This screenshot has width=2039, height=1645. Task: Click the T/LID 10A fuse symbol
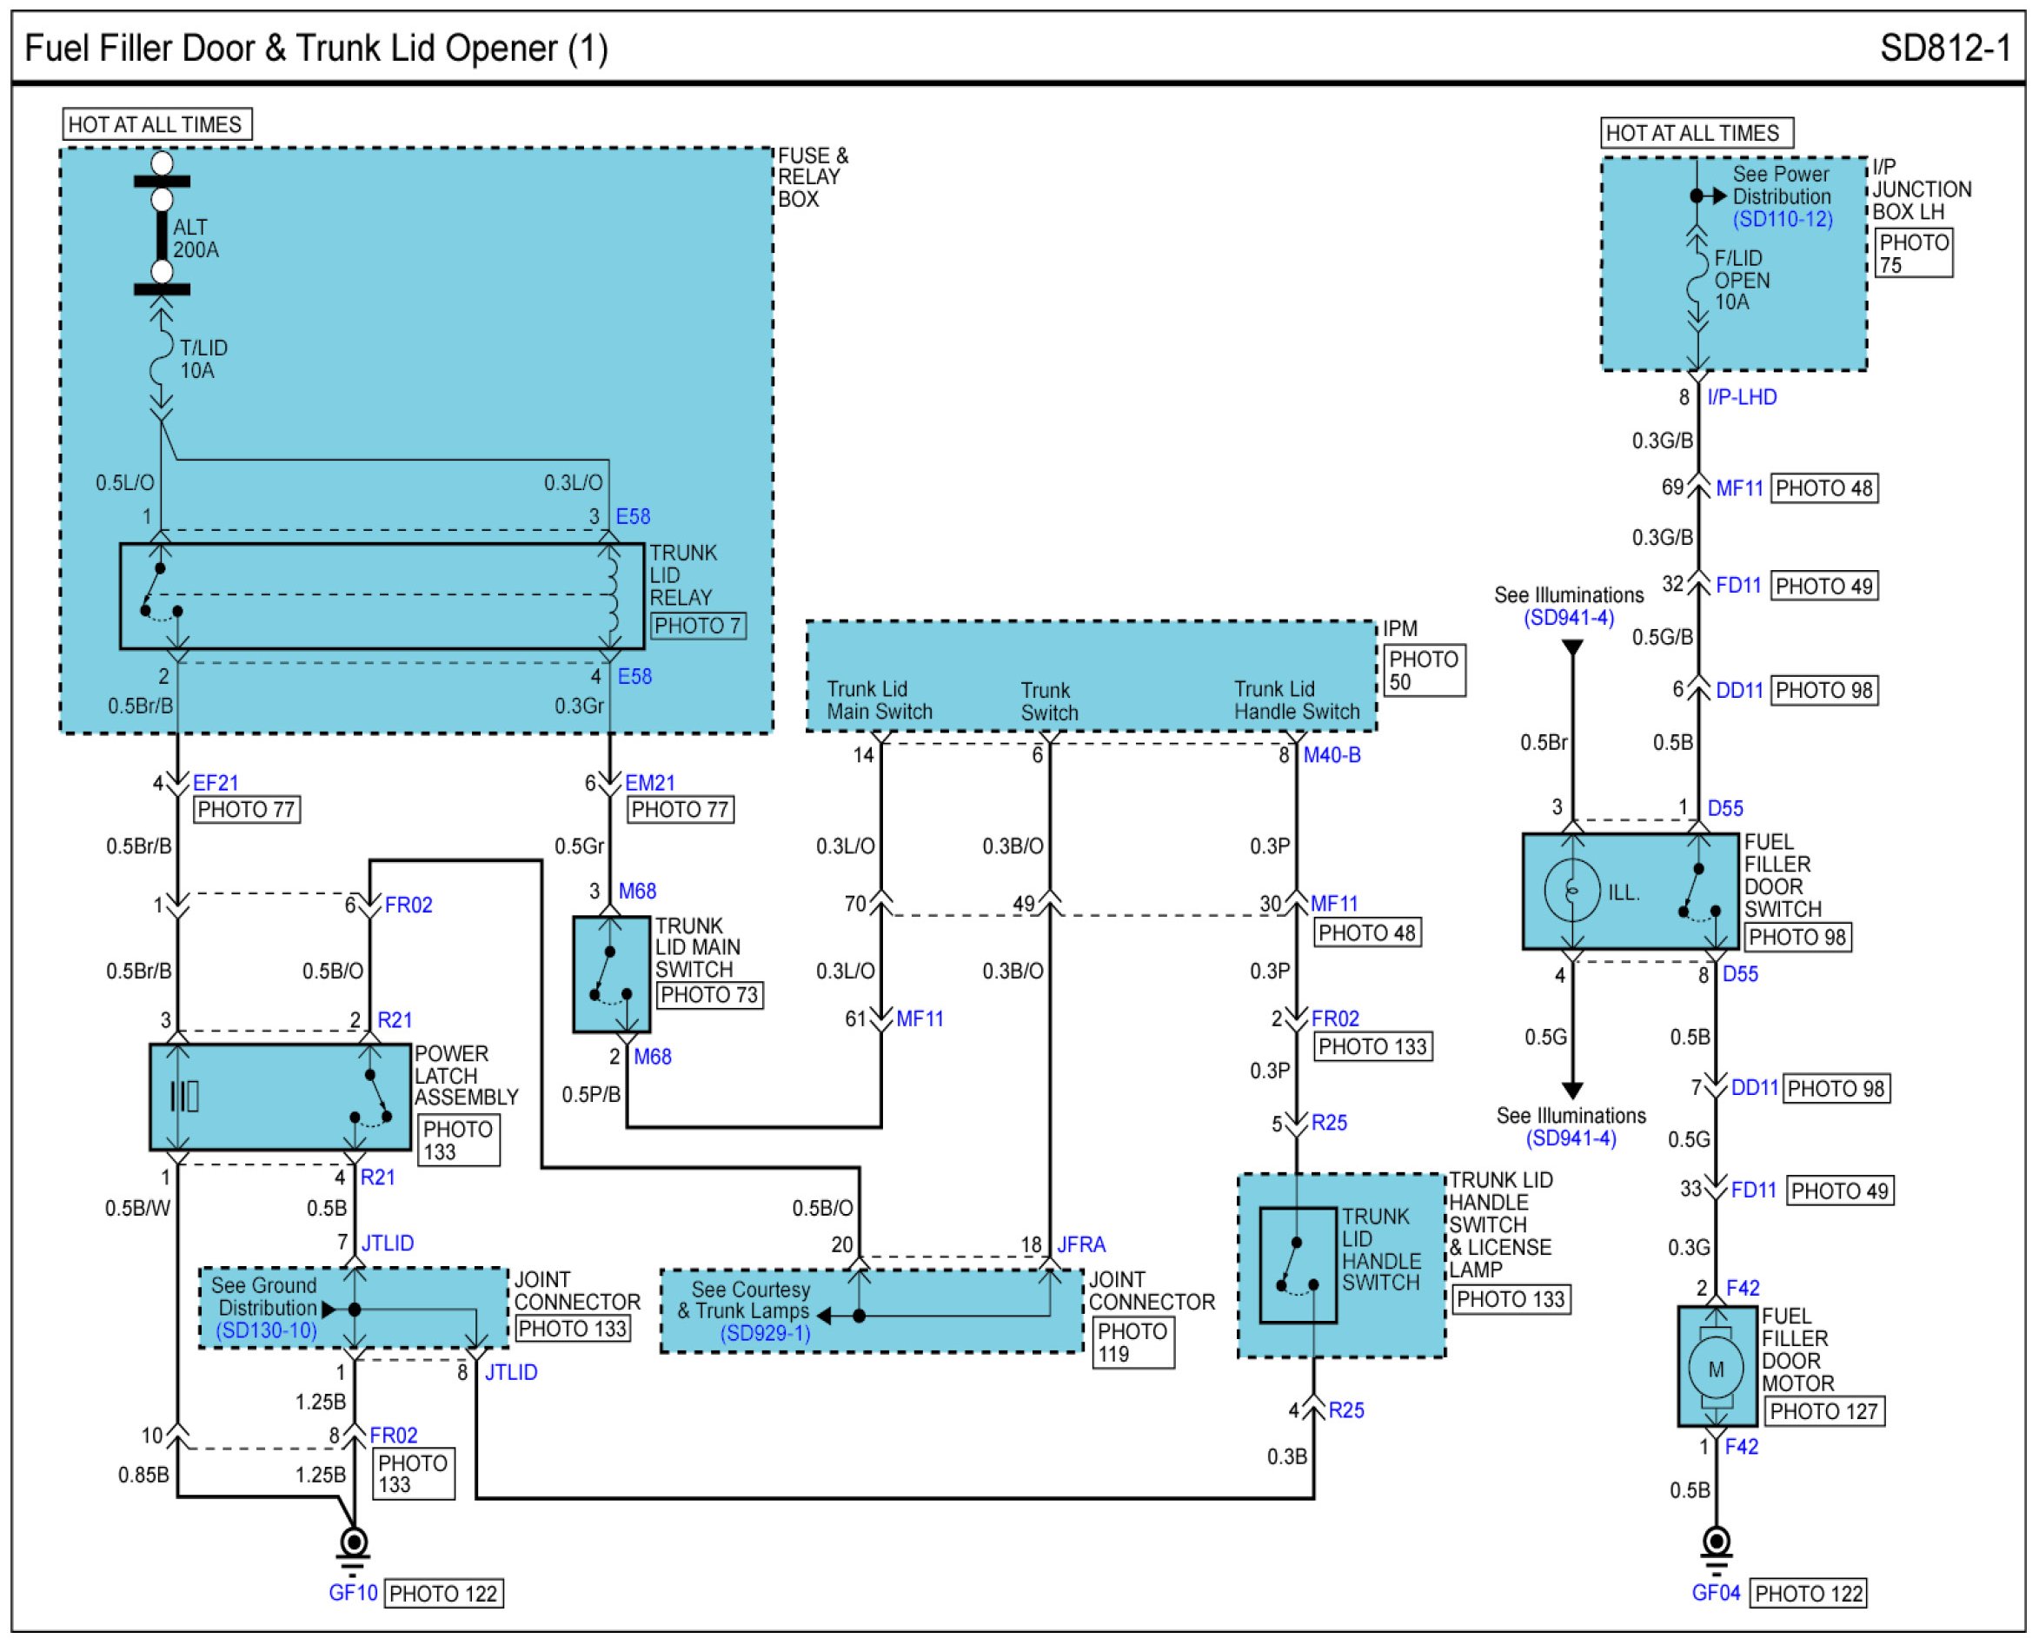click(x=161, y=358)
